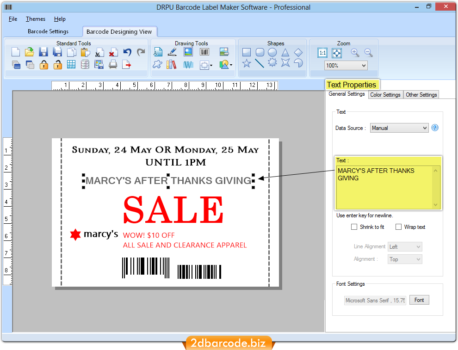Send the selected object to back
Image resolution: width=458 pixels, height=350 pixels.
30,65
